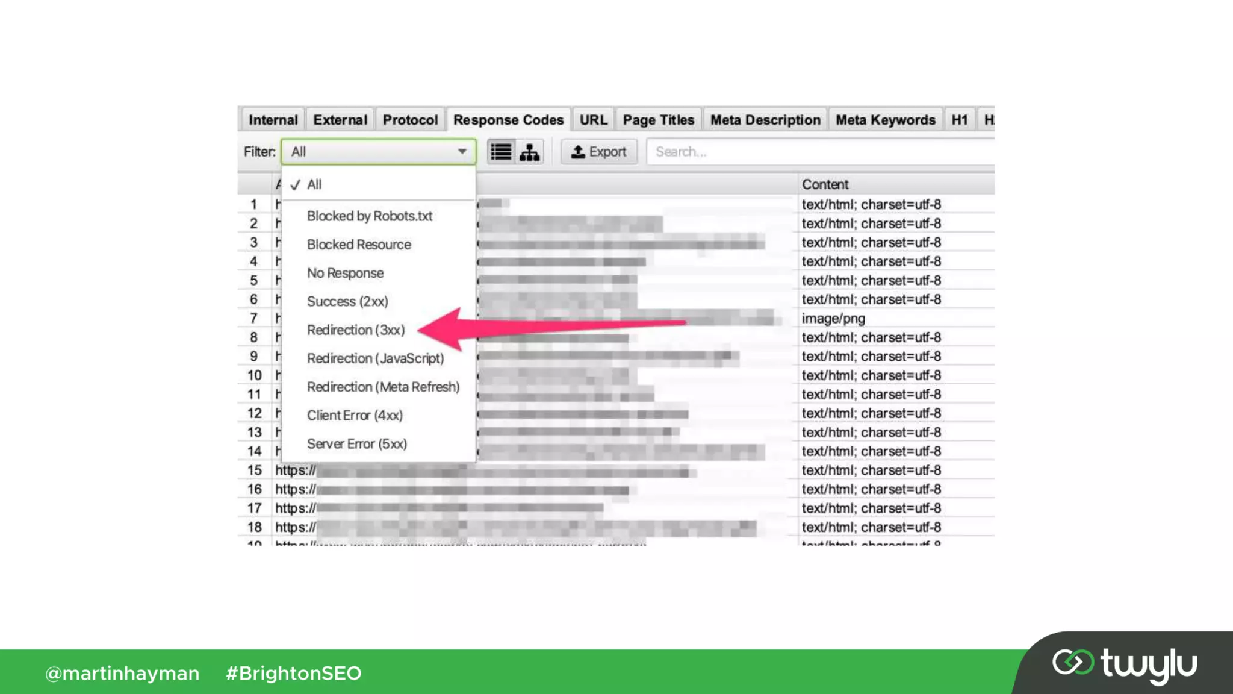The image size is (1233, 694).
Task: Filter by Success (2xx)
Action: [x=347, y=301]
